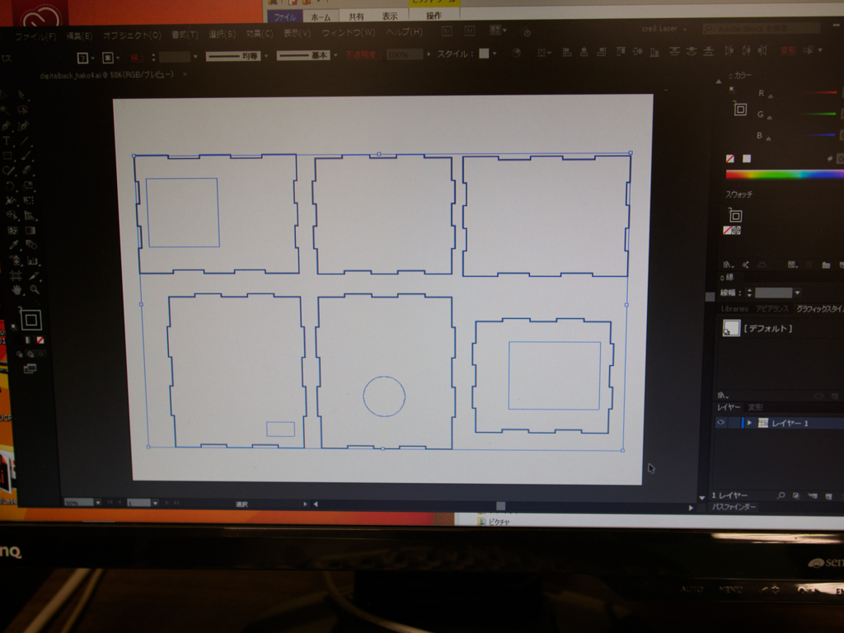Click white swatch in Color panel
Screen dimensions: 844x633
point(747,158)
